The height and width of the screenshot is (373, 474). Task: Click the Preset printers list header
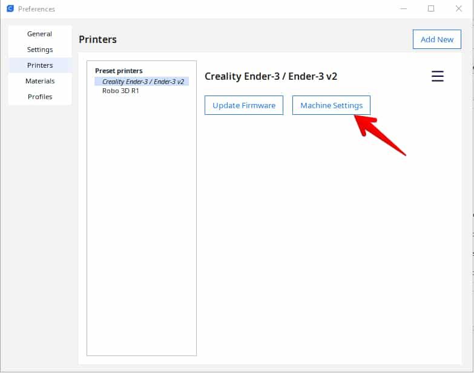[x=119, y=71]
